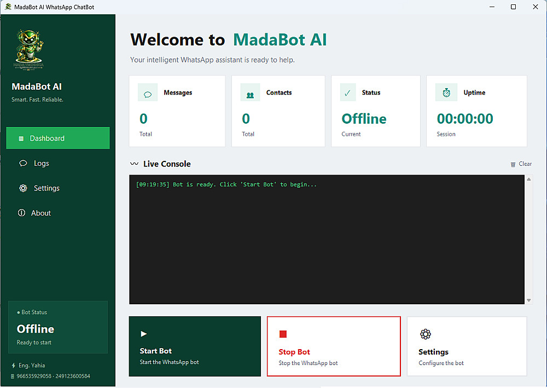The image size is (547, 388).
Task: Stop the WhatsApp bot
Action: (334, 346)
